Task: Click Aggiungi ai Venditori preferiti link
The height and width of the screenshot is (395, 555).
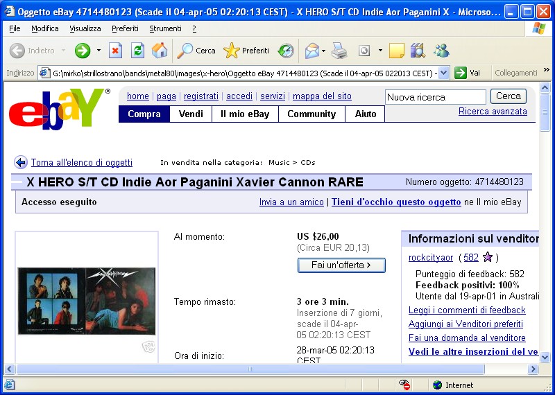Action: tap(466, 324)
